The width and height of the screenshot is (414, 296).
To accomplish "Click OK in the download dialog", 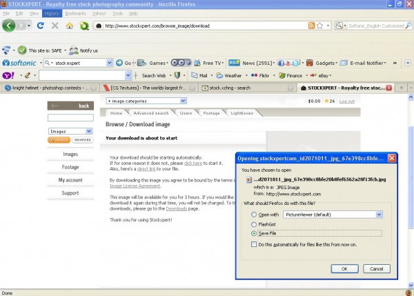I will click(344, 268).
